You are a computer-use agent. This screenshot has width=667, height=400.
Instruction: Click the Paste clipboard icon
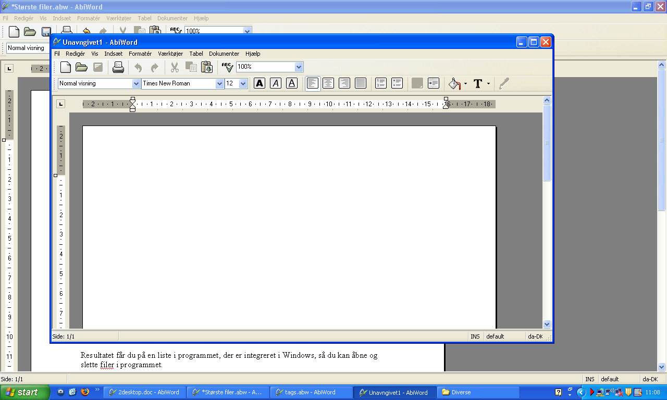point(207,67)
